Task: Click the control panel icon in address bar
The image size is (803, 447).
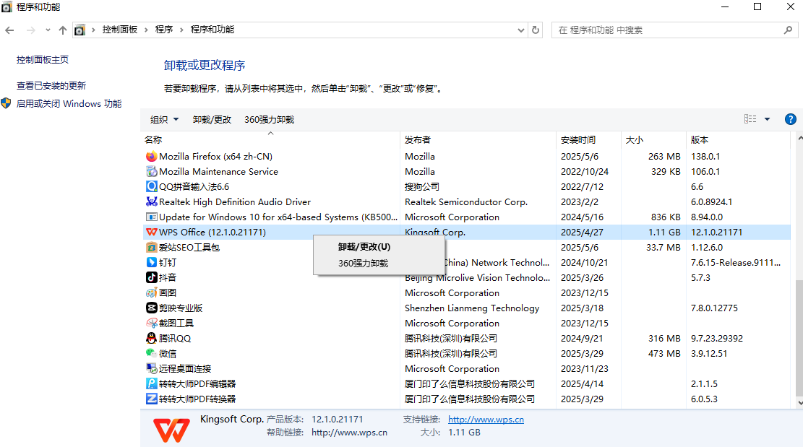Action: 80,30
